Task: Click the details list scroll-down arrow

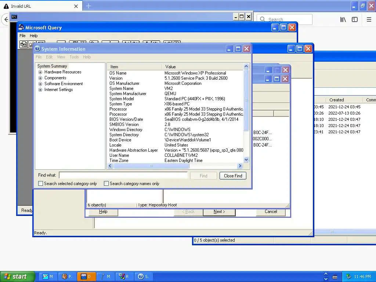Action: point(246,159)
